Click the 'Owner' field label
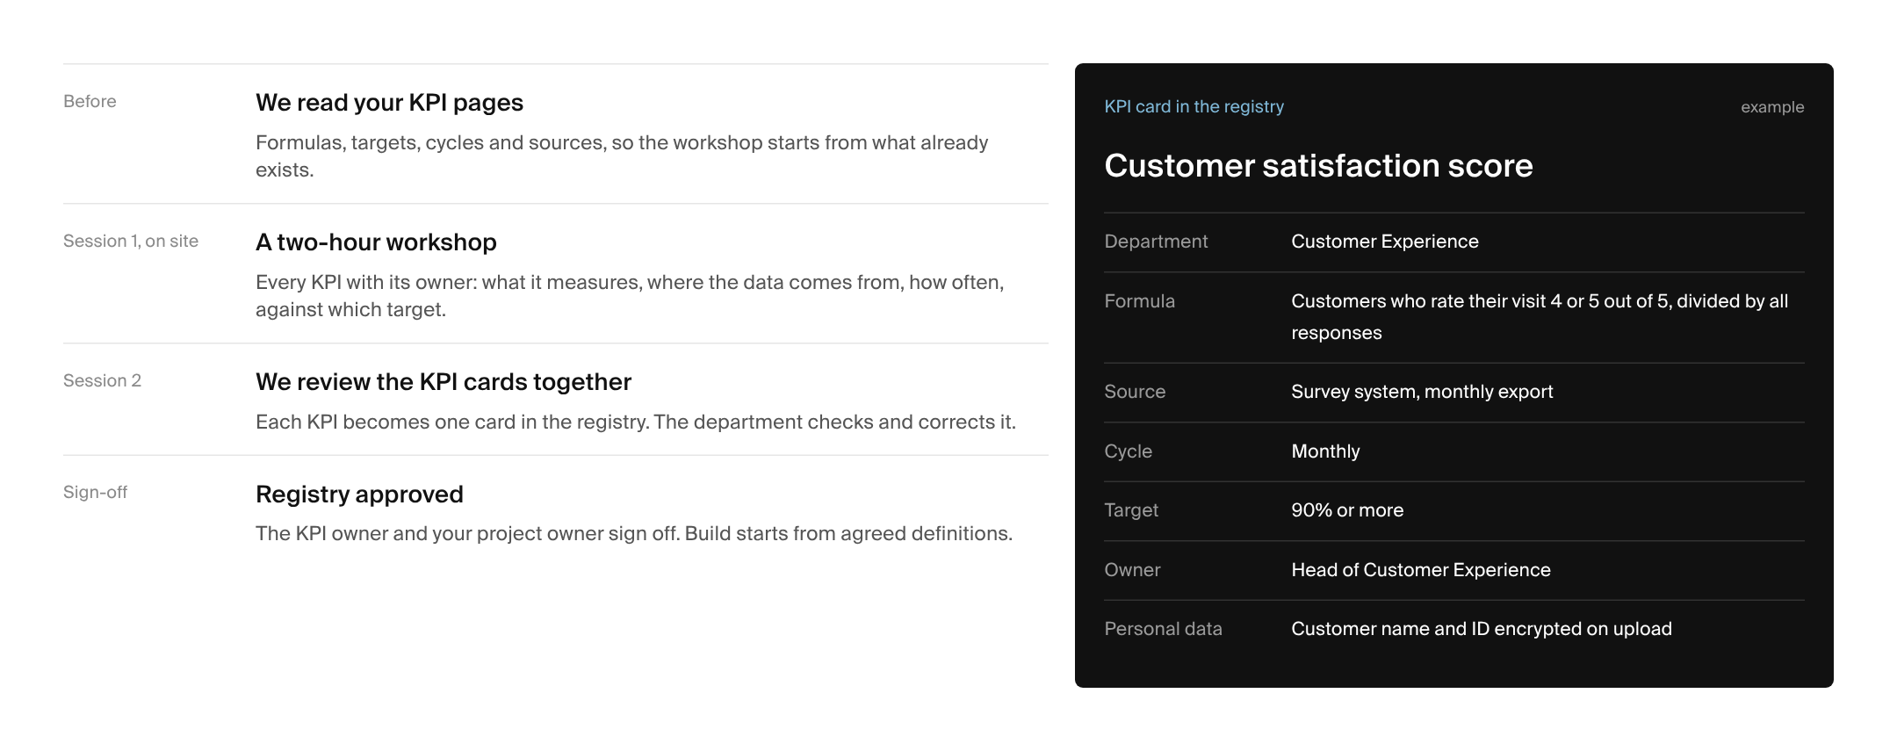Image resolution: width=1897 pixels, height=751 pixels. [x=1132, y=570]
